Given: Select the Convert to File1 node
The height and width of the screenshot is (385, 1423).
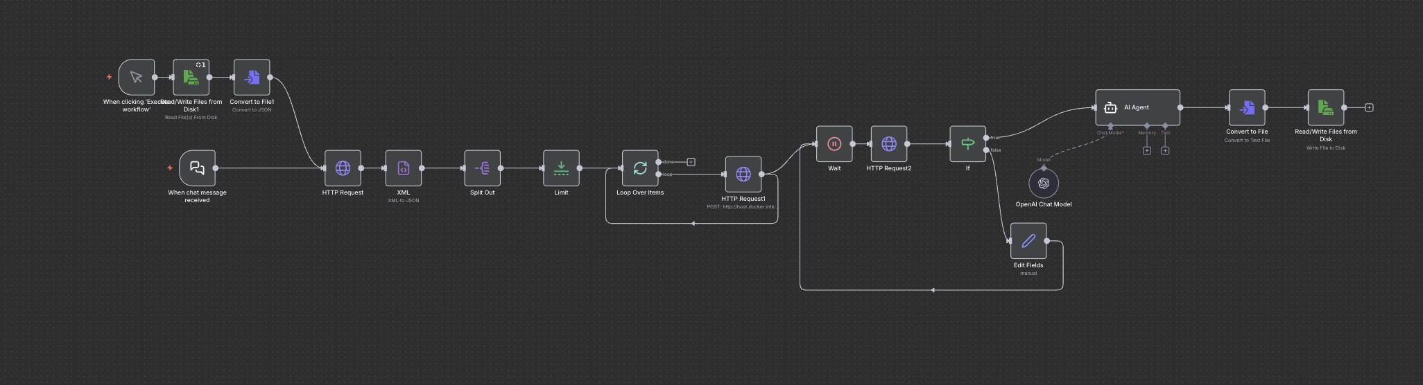Looking at the screenshot, I should (x=252, y=77).
